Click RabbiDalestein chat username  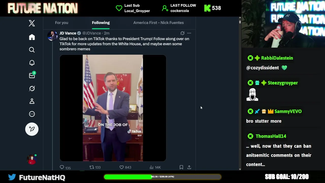coord(277,58)
